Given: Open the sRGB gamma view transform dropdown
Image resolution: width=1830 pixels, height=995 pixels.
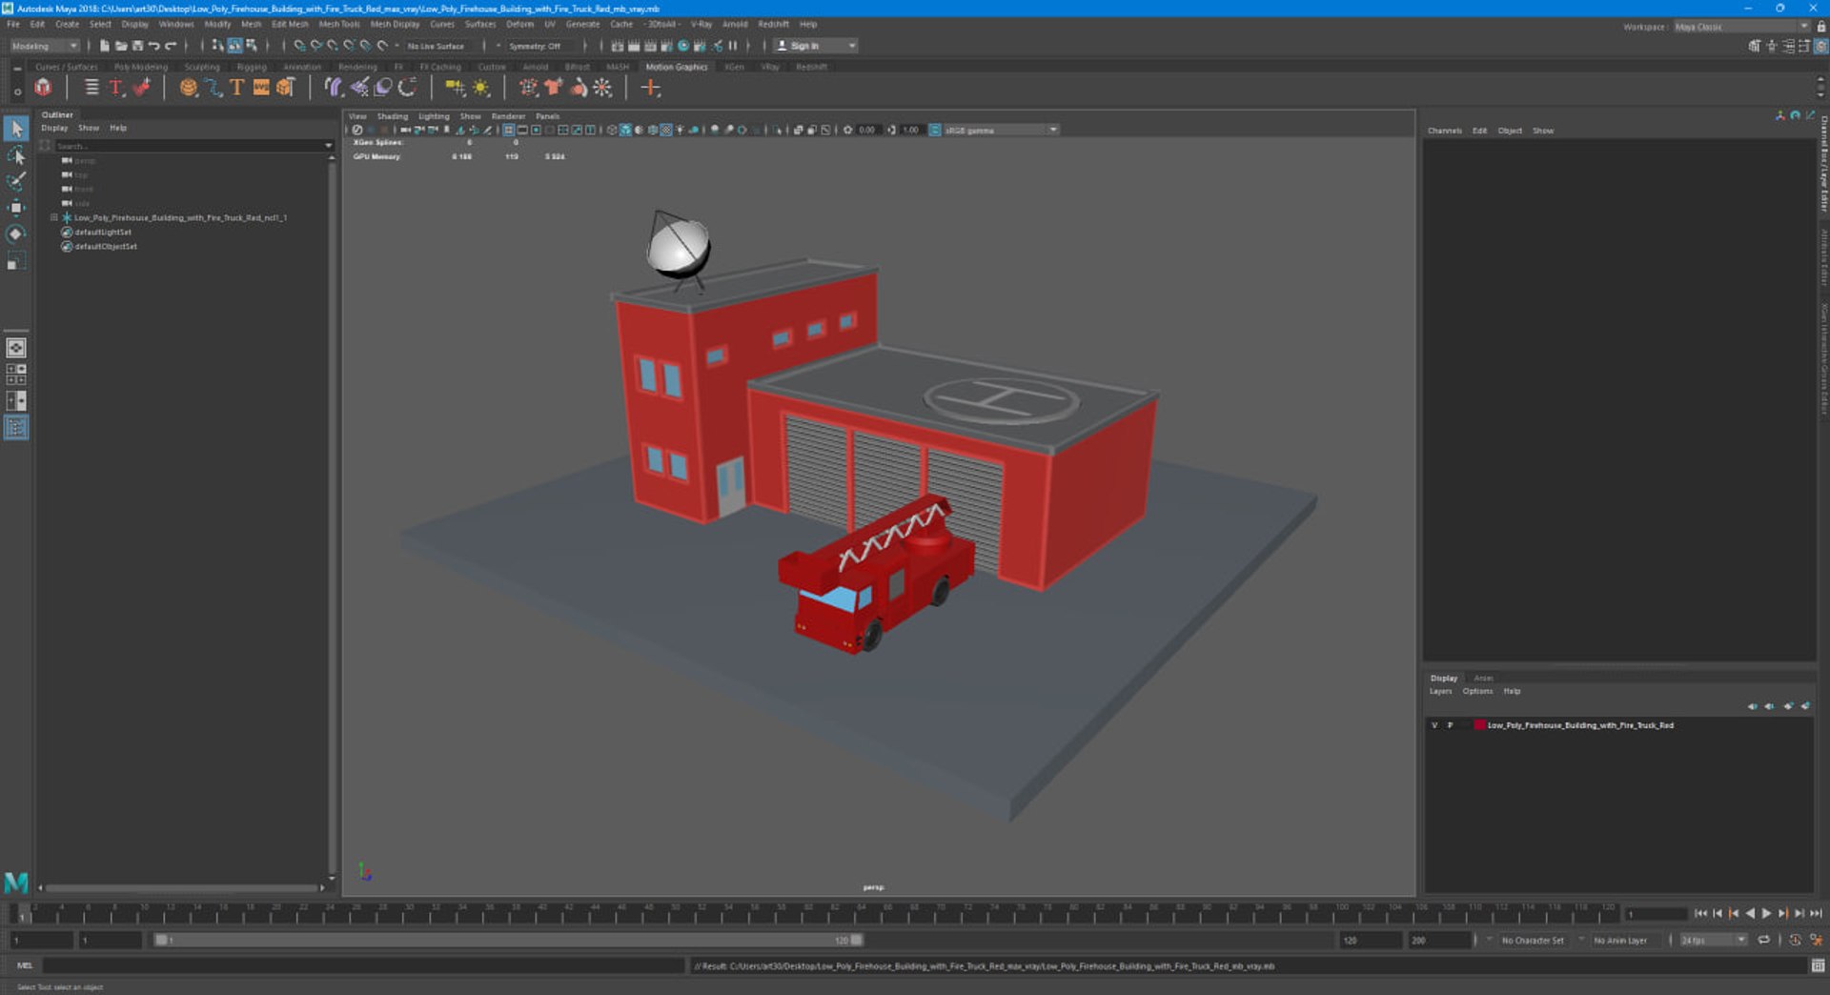Looking at the screenshot, I should (1001, 130).
